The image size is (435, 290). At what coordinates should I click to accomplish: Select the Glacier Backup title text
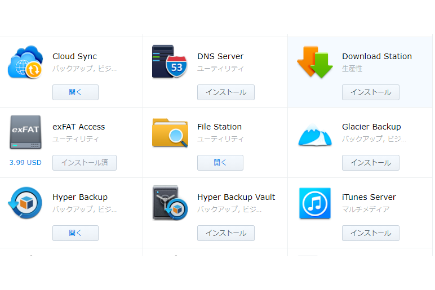coord(371,127)
